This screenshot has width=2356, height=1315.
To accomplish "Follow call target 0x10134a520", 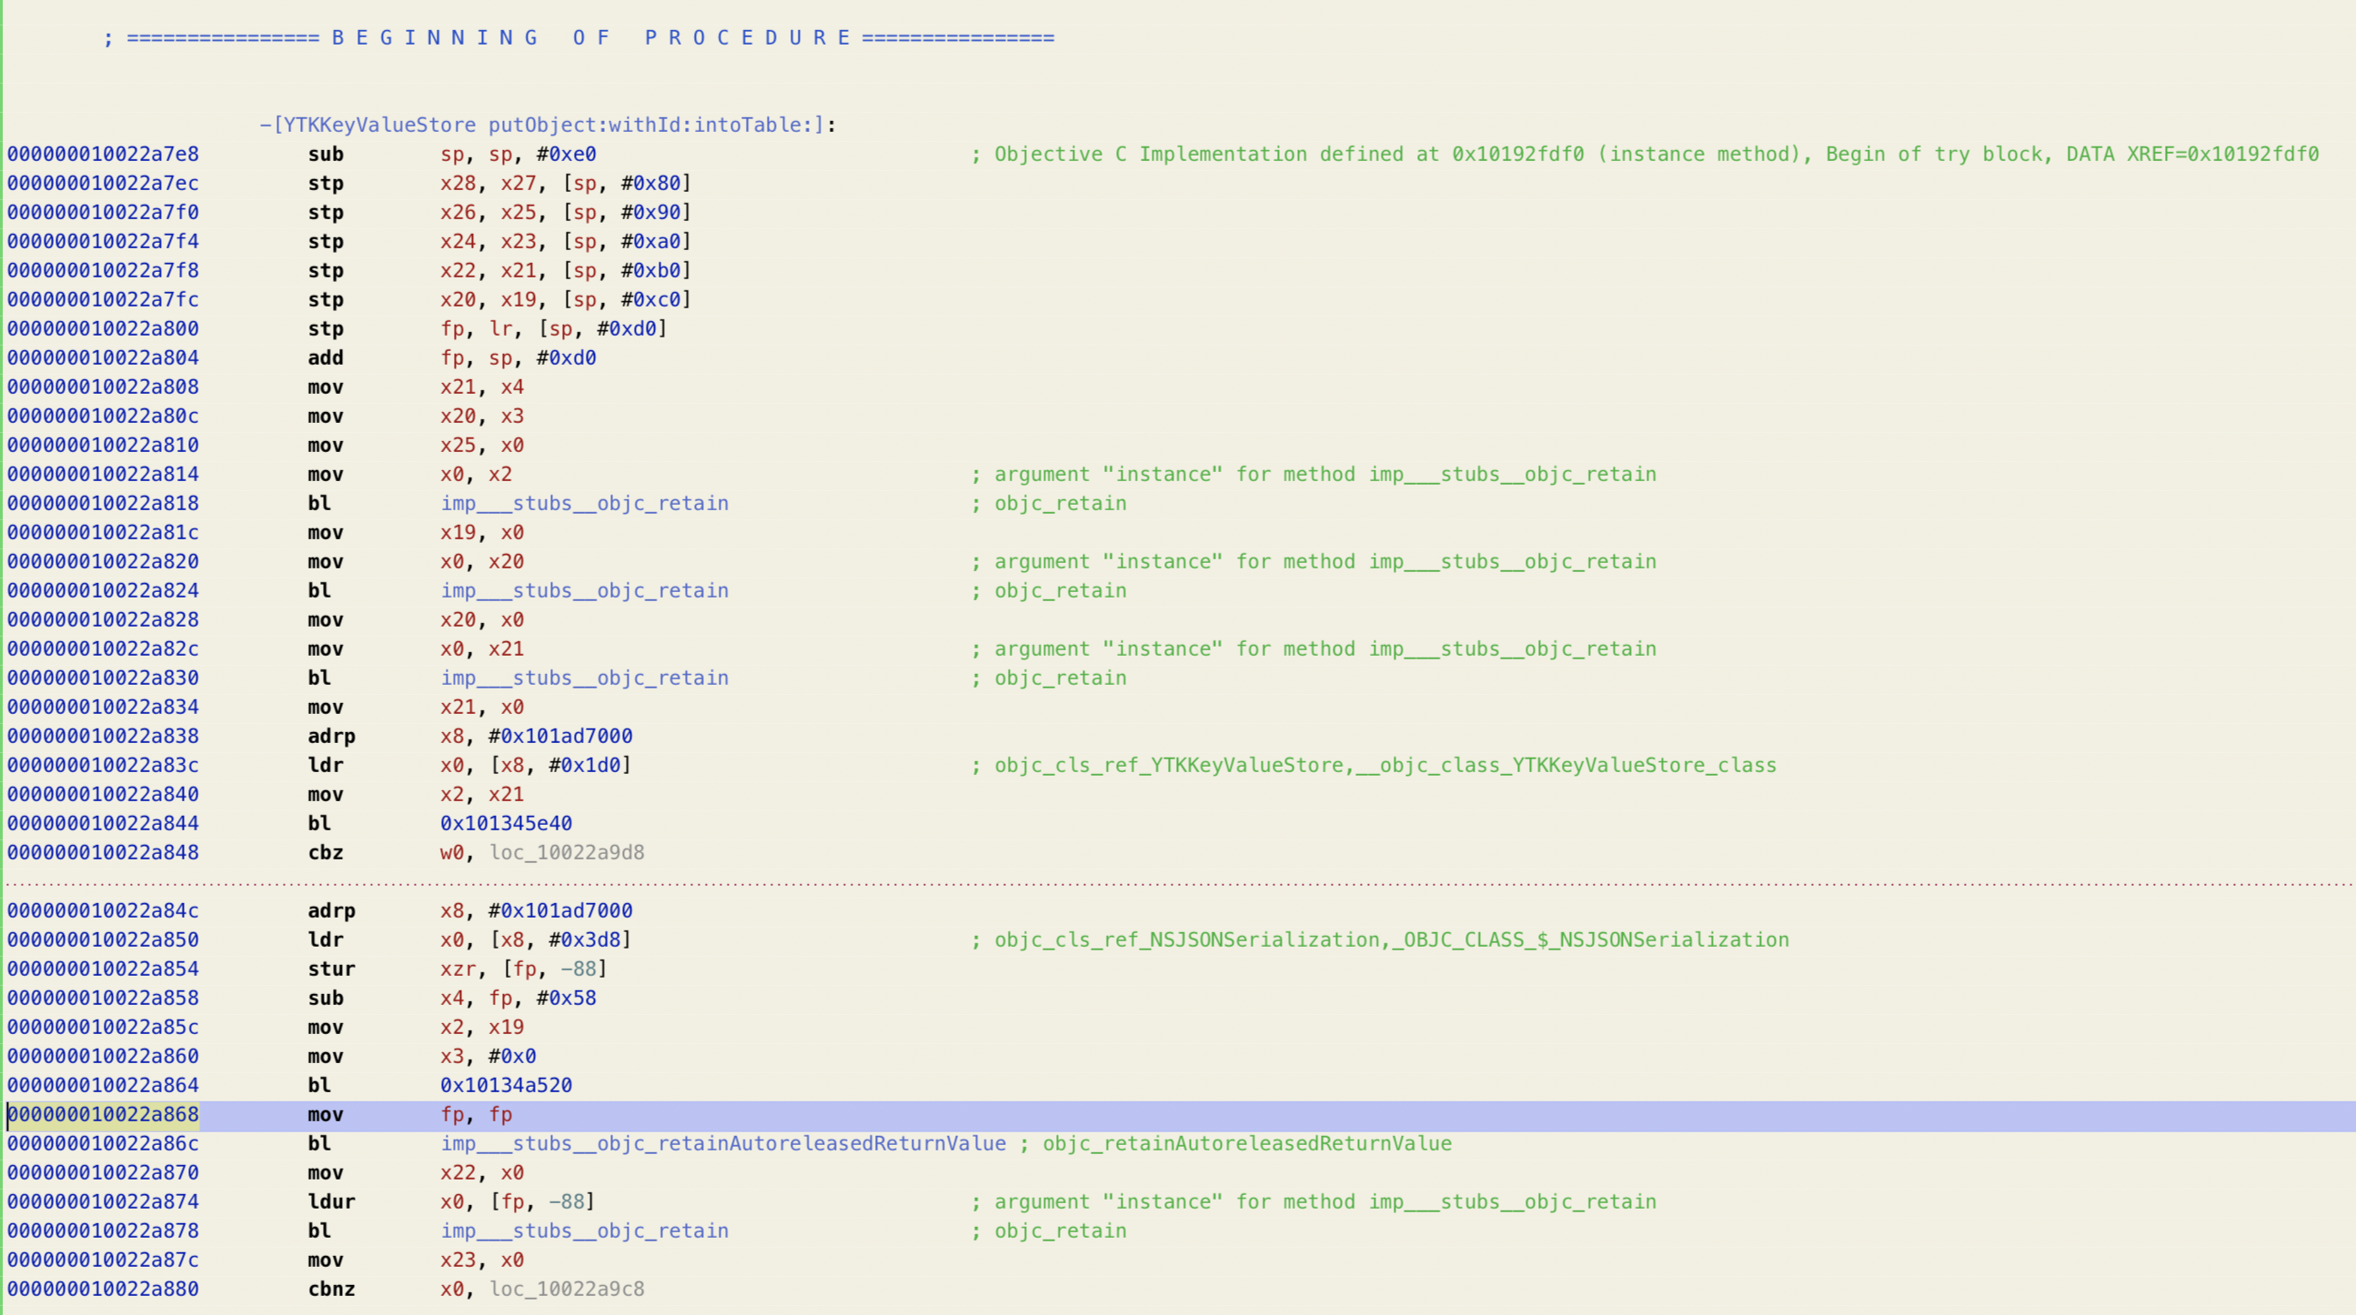I will click(506, 1086).
